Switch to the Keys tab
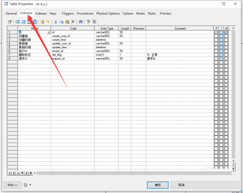This screenshot has width=243, height=193. [x=53, y=13]
